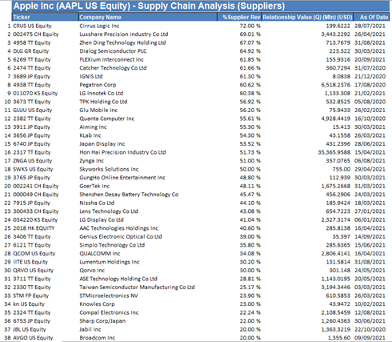Click the 09/09/2021 date cell
Image resolution: width=392 pixels, height=342 pixels.
coord(370,338)
